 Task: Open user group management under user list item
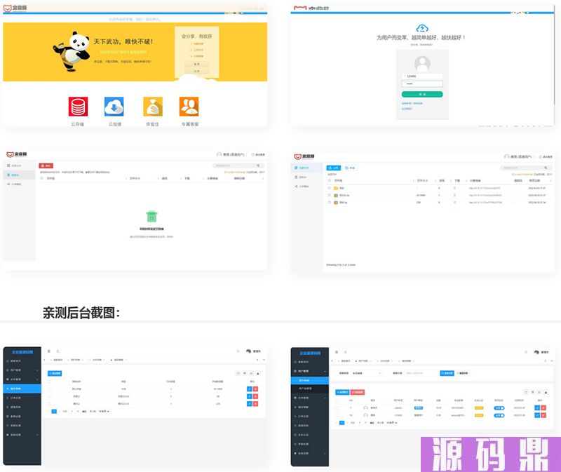310,389
